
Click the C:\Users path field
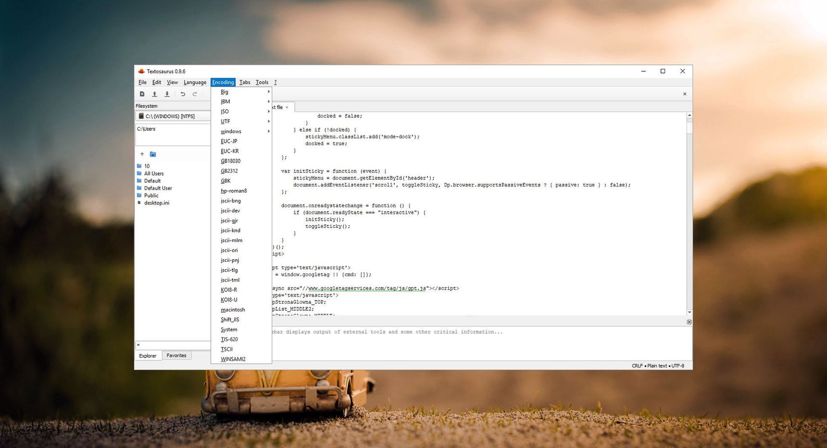173,135
